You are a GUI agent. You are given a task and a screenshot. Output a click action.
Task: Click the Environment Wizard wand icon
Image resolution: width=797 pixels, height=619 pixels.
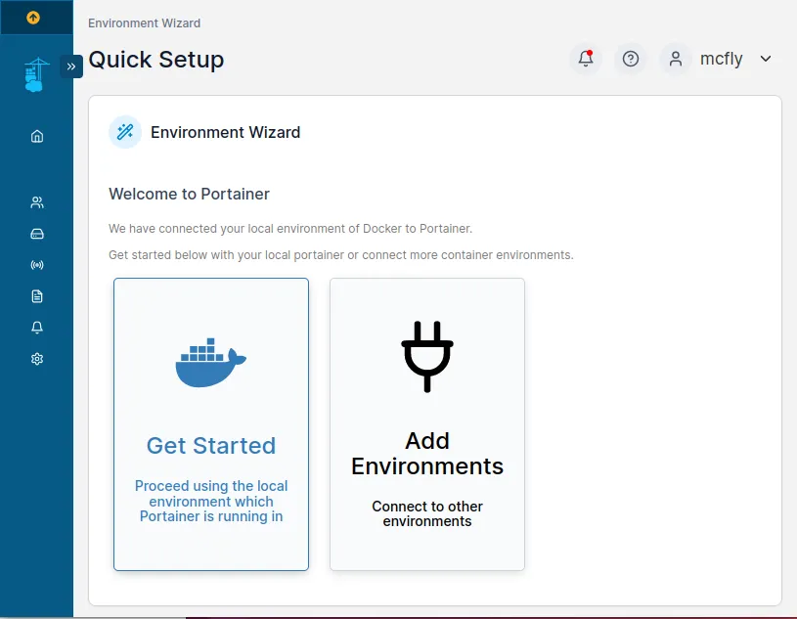pos(125,132)
